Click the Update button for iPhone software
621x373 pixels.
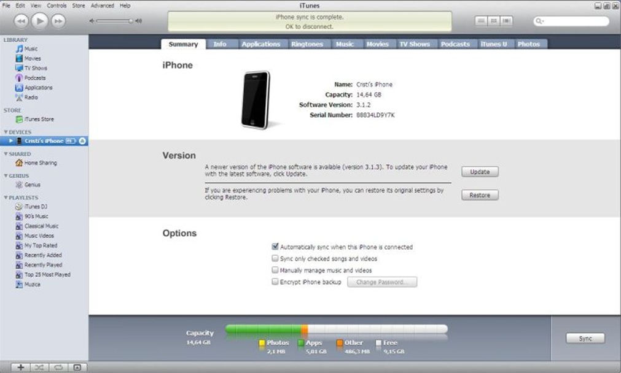[480, 172]
